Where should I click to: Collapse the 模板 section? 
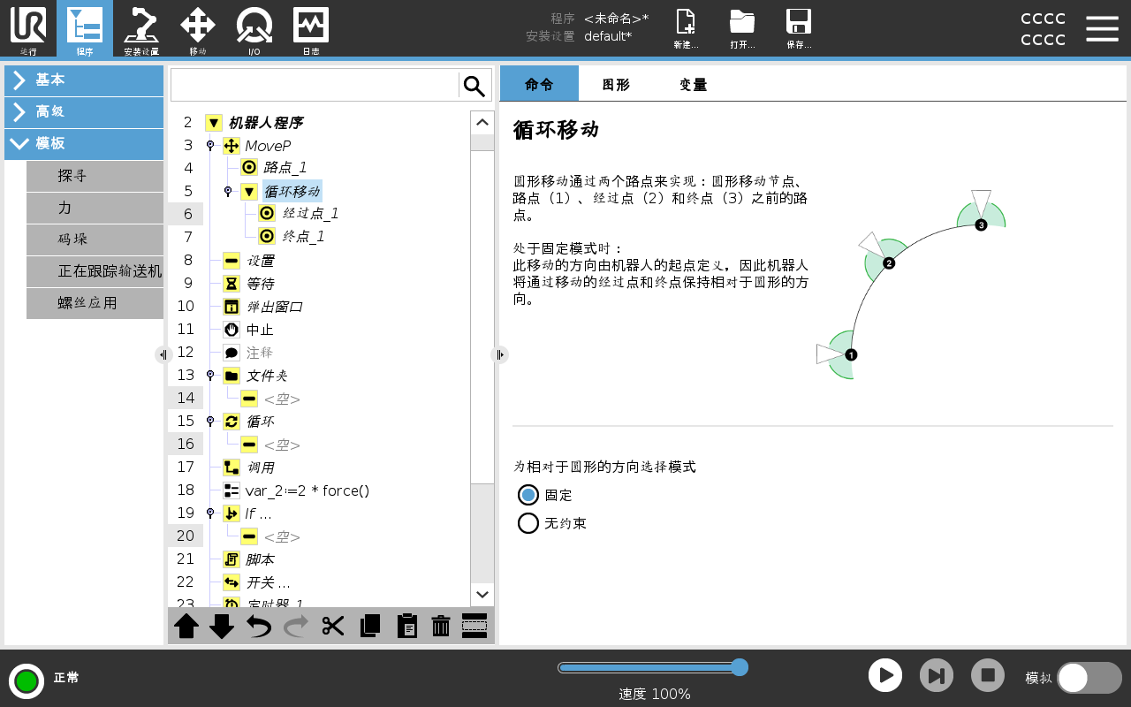pos(84,143)
